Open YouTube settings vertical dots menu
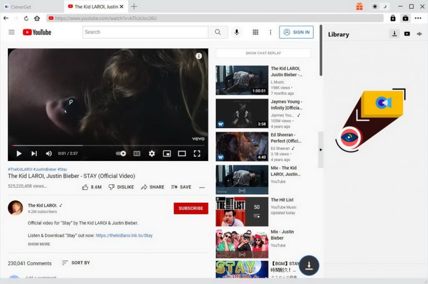428x284 pixels. point(270,32)
